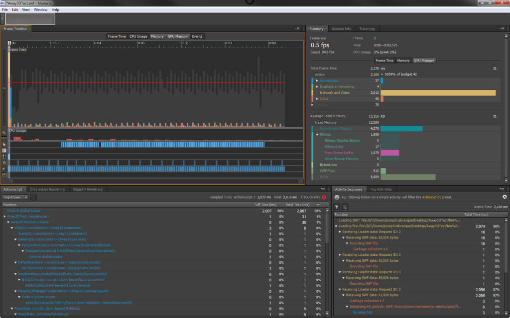Toggle GPU Memory section in Summary
The image size is (510, 318).
point(424,60)
